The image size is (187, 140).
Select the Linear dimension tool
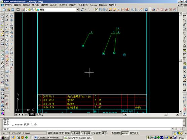coord(185,16)
